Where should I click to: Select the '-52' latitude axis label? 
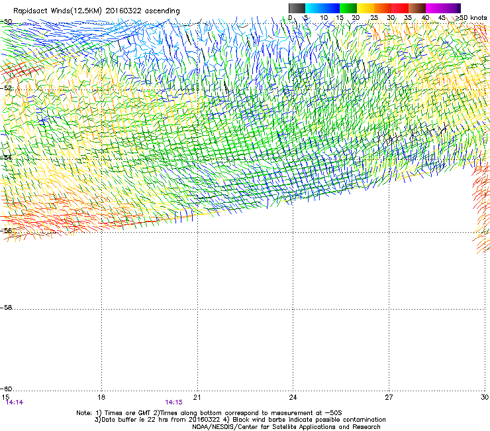(x=6, y=88)
